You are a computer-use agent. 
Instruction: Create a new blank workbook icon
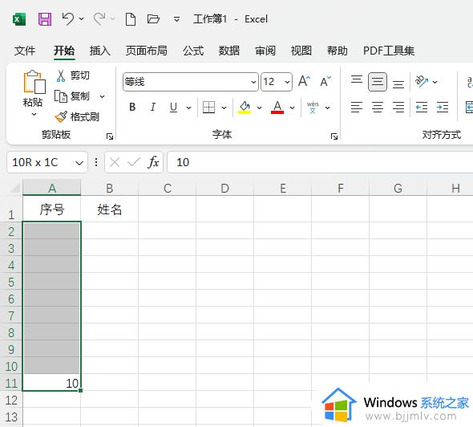point(131,19)
